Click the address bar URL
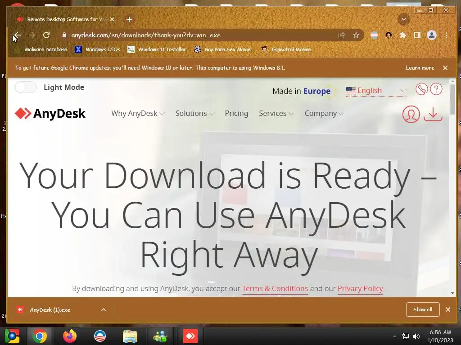This screenshot has height=345, width=461. (x=146, y=35)
